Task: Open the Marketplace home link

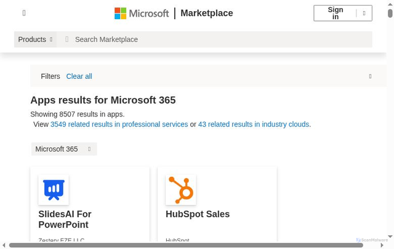Action: coord(207,13)
